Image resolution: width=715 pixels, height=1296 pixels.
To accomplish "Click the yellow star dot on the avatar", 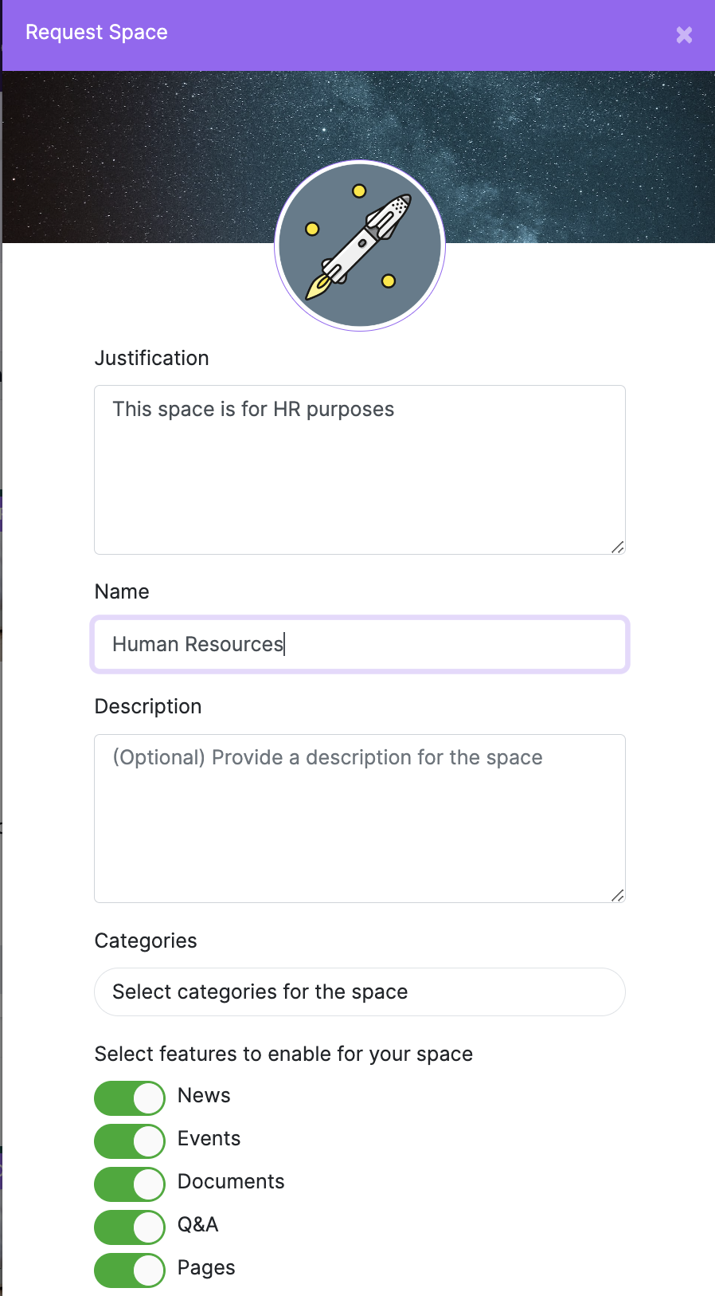I will click(360, 190).
